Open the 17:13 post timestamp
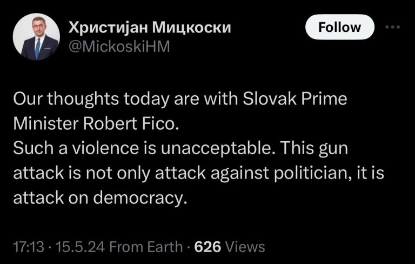This screenshot has height=264, width=415. [29, 247]
